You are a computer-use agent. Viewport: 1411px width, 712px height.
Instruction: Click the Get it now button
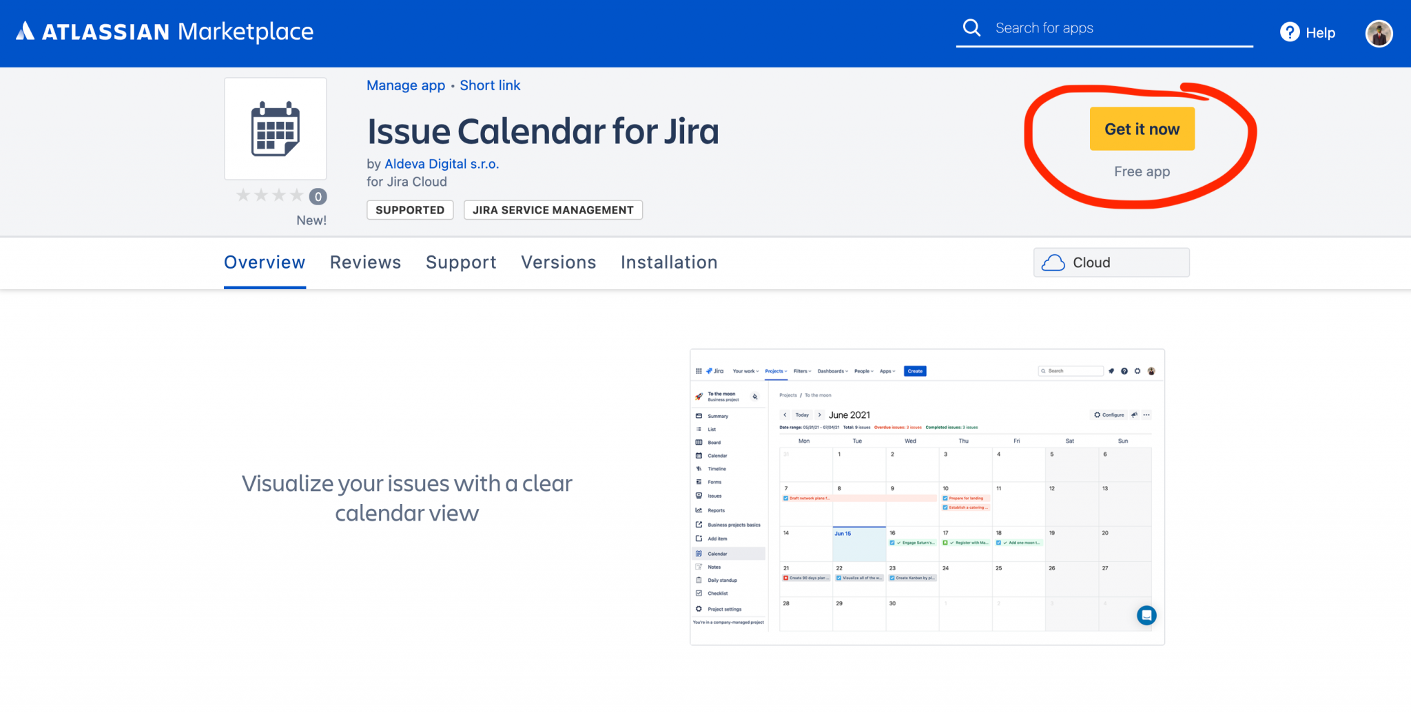(1142, 129)
